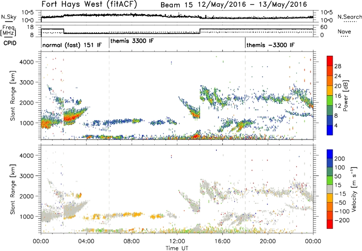Click velocity colorbar segment between 100 and 200
362x251 pixels.
click(330, 163)
